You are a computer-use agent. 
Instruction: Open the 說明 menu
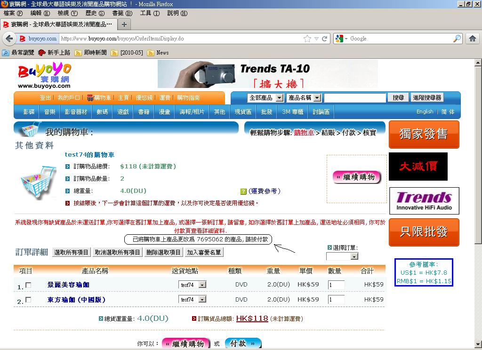click(x=177, y=13)
